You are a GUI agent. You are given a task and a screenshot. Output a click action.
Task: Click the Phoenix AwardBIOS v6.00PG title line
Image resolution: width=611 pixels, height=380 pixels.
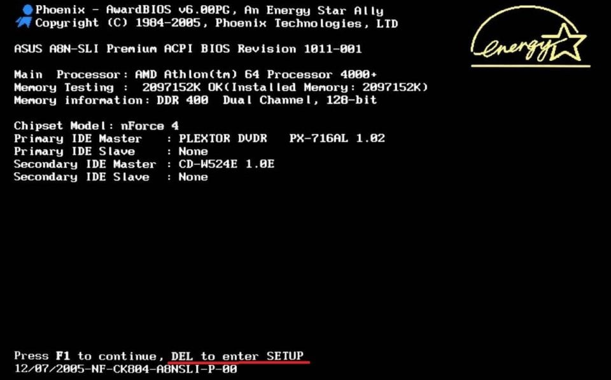coord(209,10)
